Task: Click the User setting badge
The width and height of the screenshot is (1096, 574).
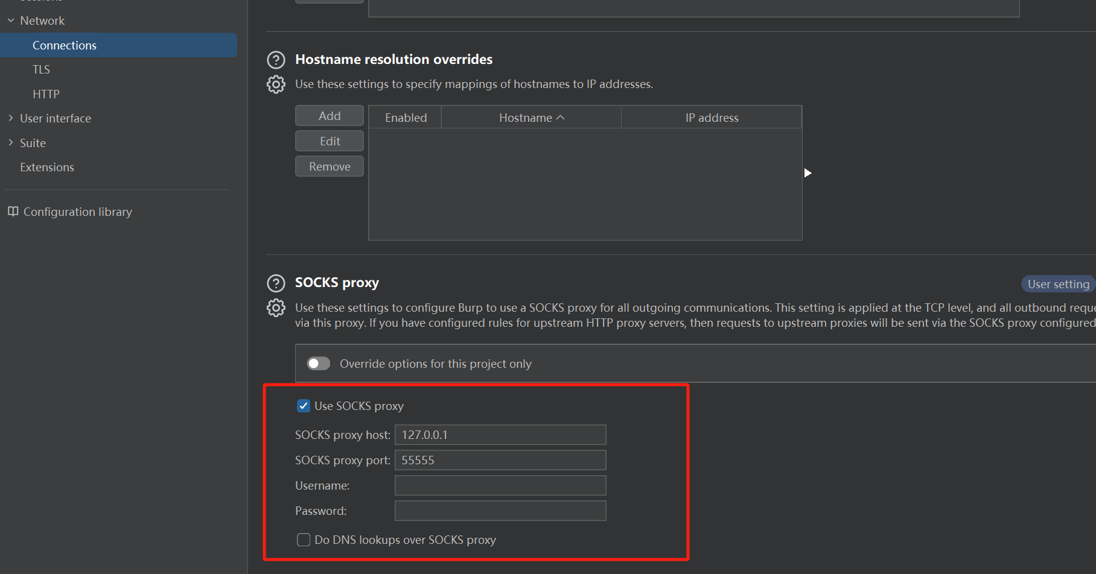Action: (1058, 284)
